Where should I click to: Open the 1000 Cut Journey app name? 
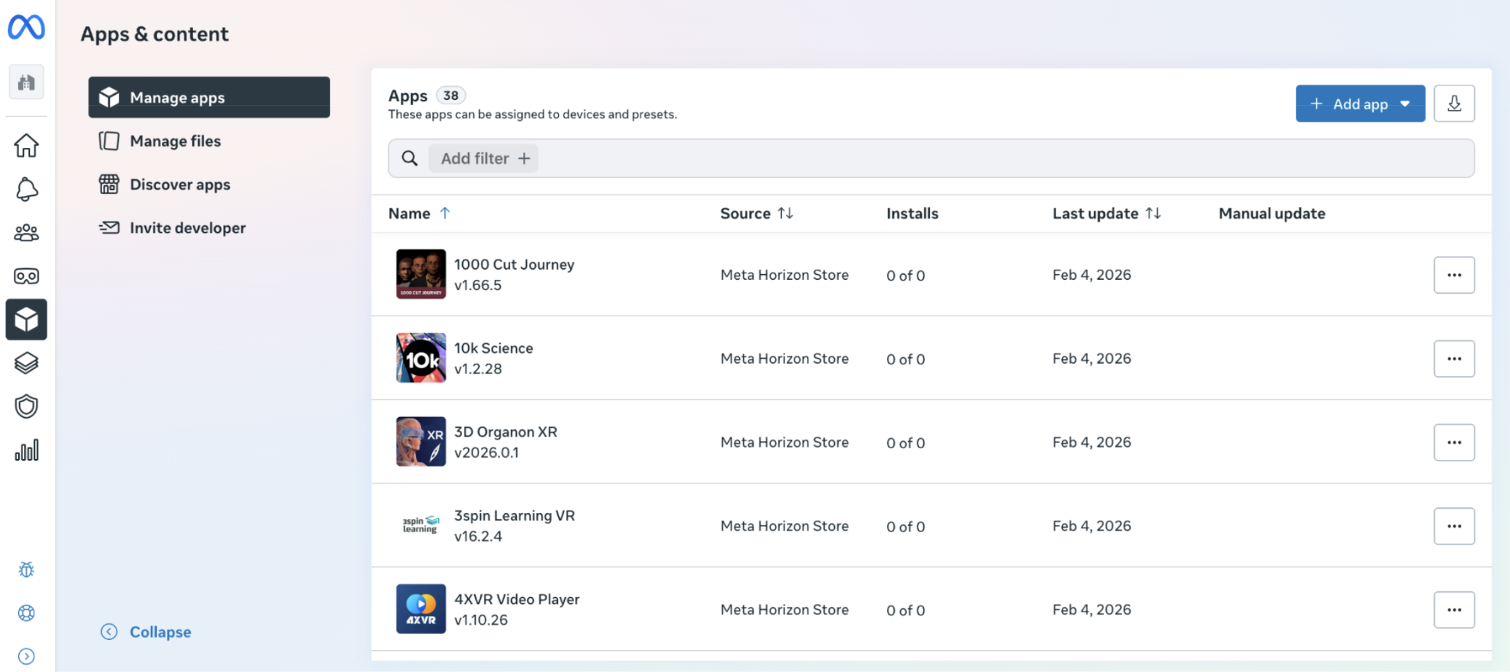(x=514, y=265)
